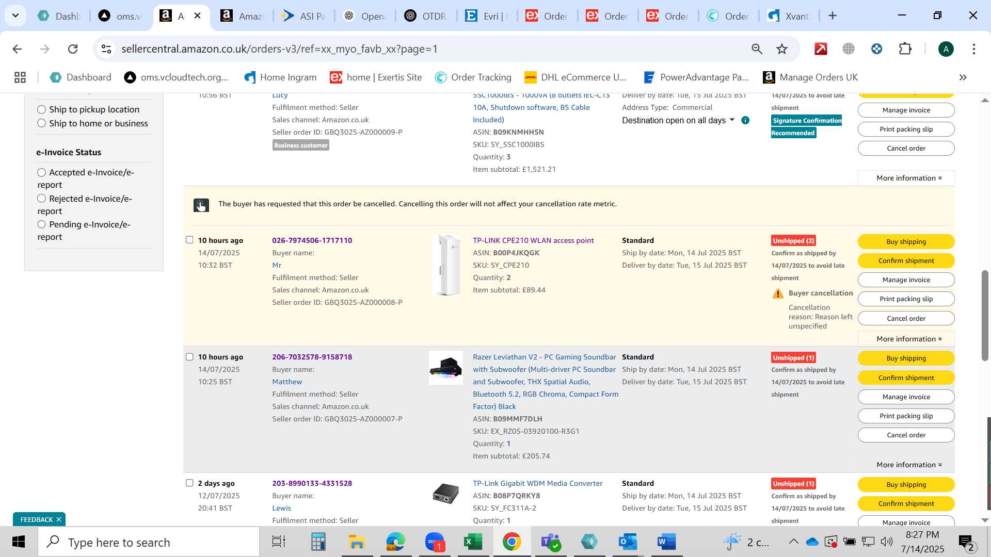Open the bookmarks apps grid icon
The width and height of the screenshot is (991, 557).
coord(20,77)
